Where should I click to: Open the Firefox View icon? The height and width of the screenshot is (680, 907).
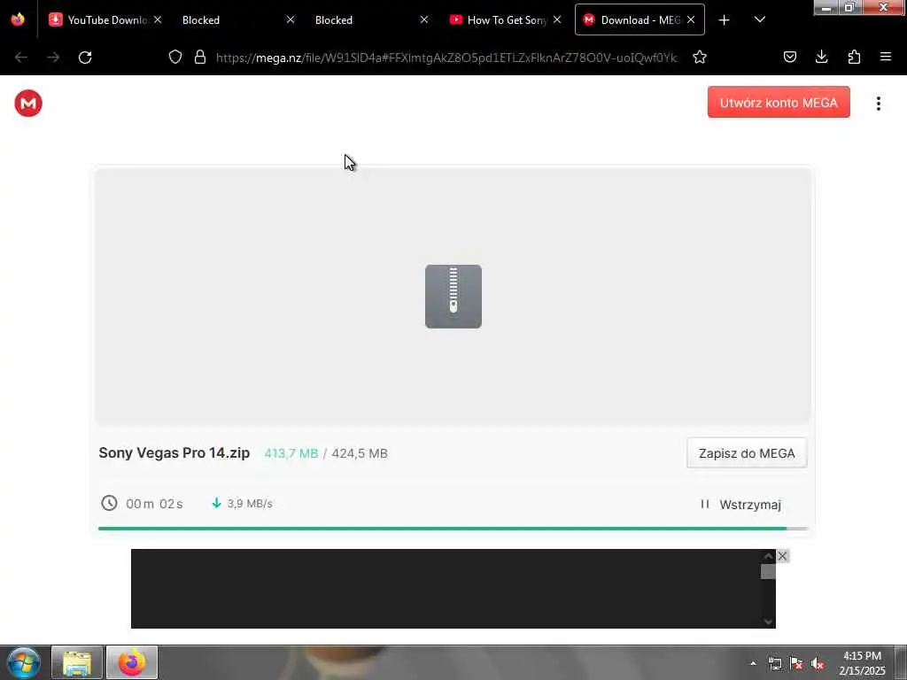click(x=18, y=19)
